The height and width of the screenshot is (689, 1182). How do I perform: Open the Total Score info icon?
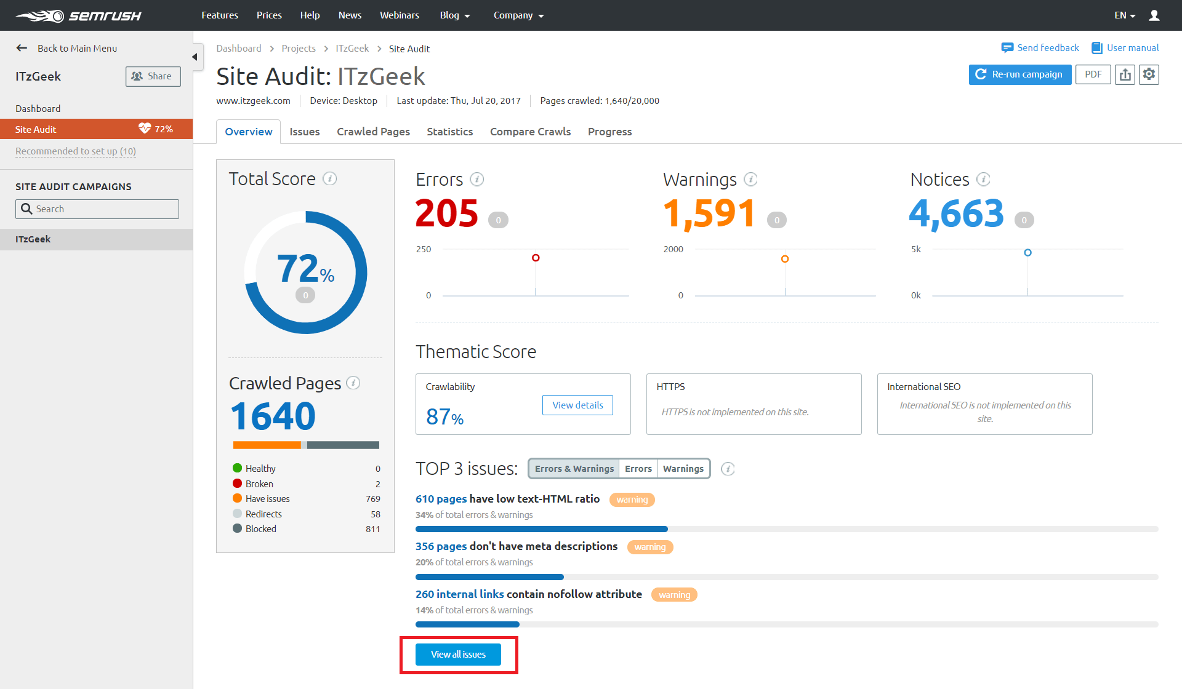(x=330, y=178)
